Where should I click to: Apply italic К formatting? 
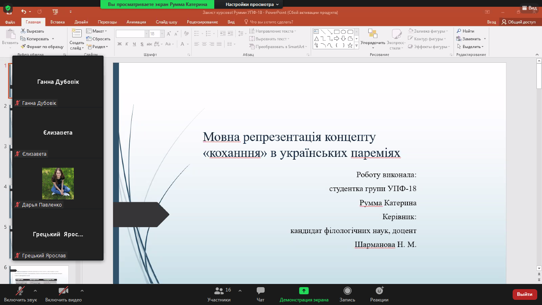pos(127,44)
